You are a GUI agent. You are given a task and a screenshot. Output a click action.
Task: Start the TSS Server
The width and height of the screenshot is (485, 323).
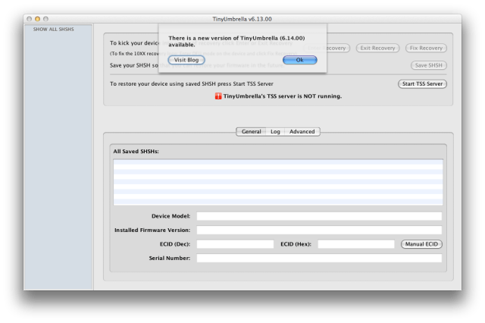[x=421, y=83]
